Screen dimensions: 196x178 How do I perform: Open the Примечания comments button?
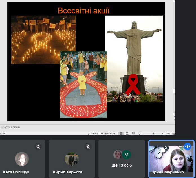[x=108, y=134]
